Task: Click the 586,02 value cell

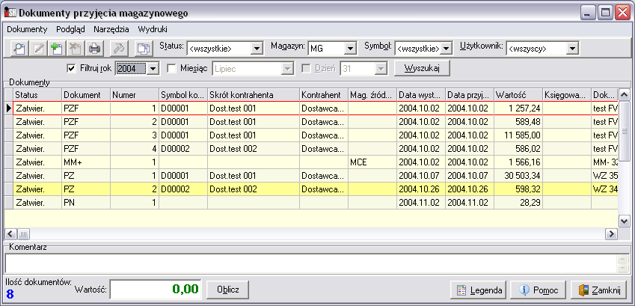Action: click(x=518, y=149)
